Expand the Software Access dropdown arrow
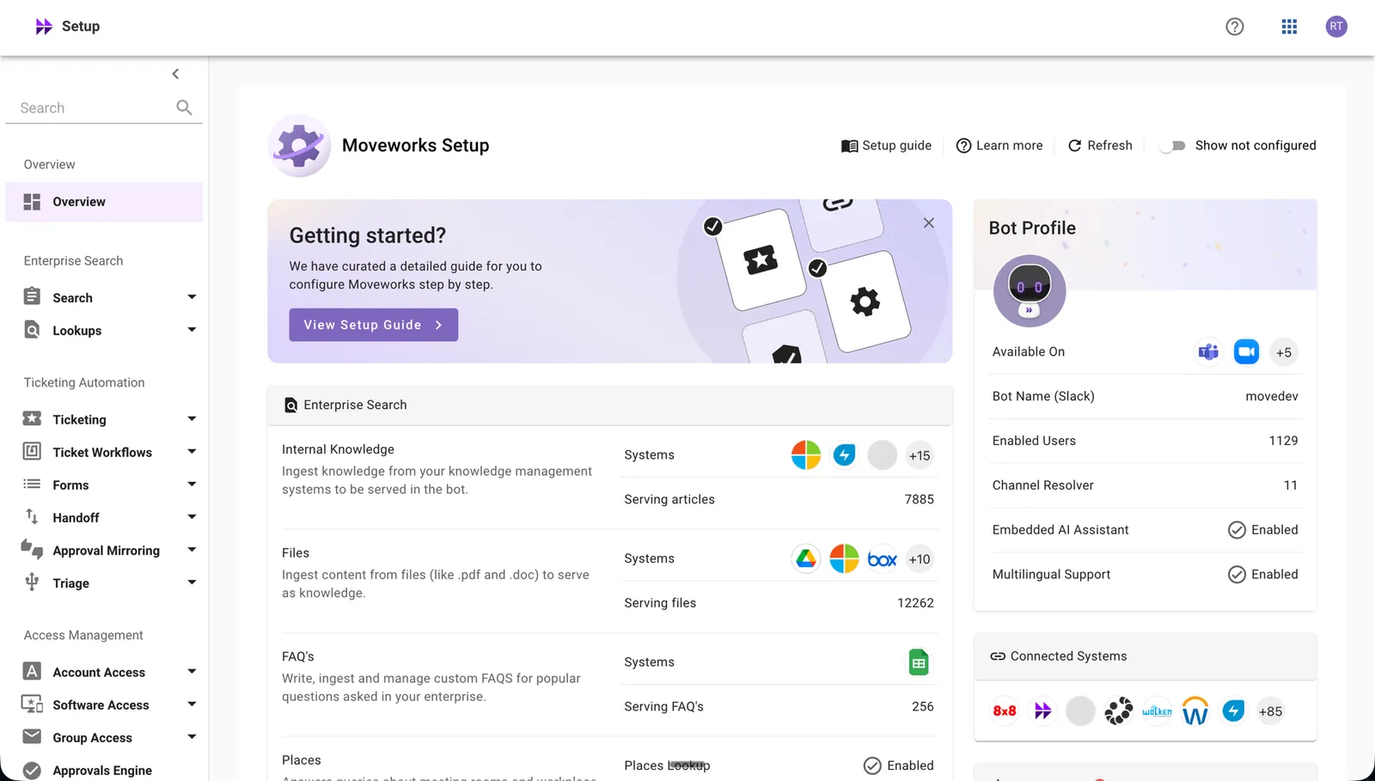Screen dimensions: 1375x781 tap(192, 705)
